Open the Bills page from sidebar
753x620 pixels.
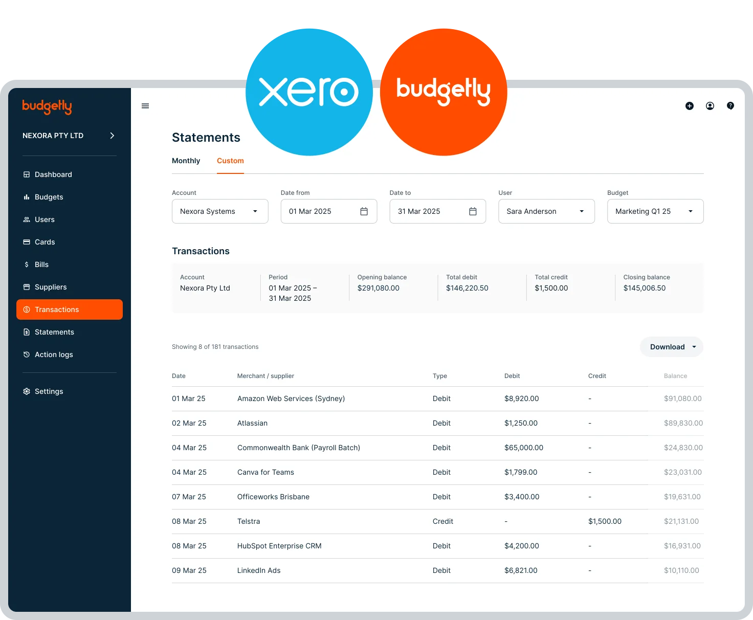tap(41, 264)
